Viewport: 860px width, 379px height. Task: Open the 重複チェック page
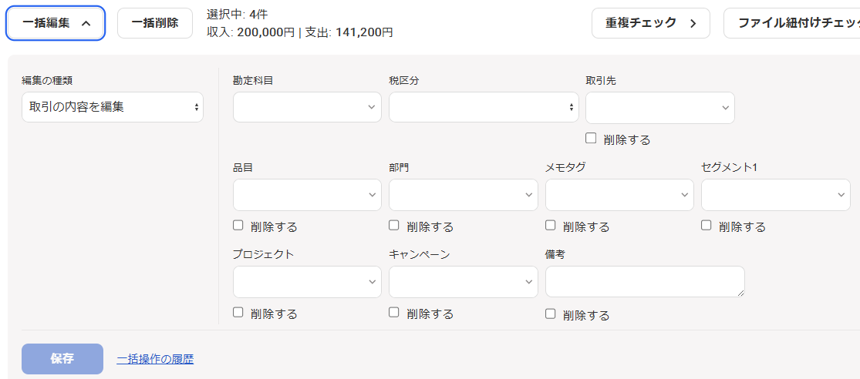[650, 23]
